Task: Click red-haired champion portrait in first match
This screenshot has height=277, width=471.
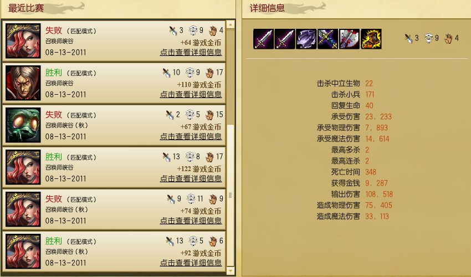Action: point(23,41)
